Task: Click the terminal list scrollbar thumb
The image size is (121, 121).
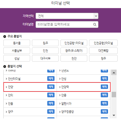Action: point(114,94)
